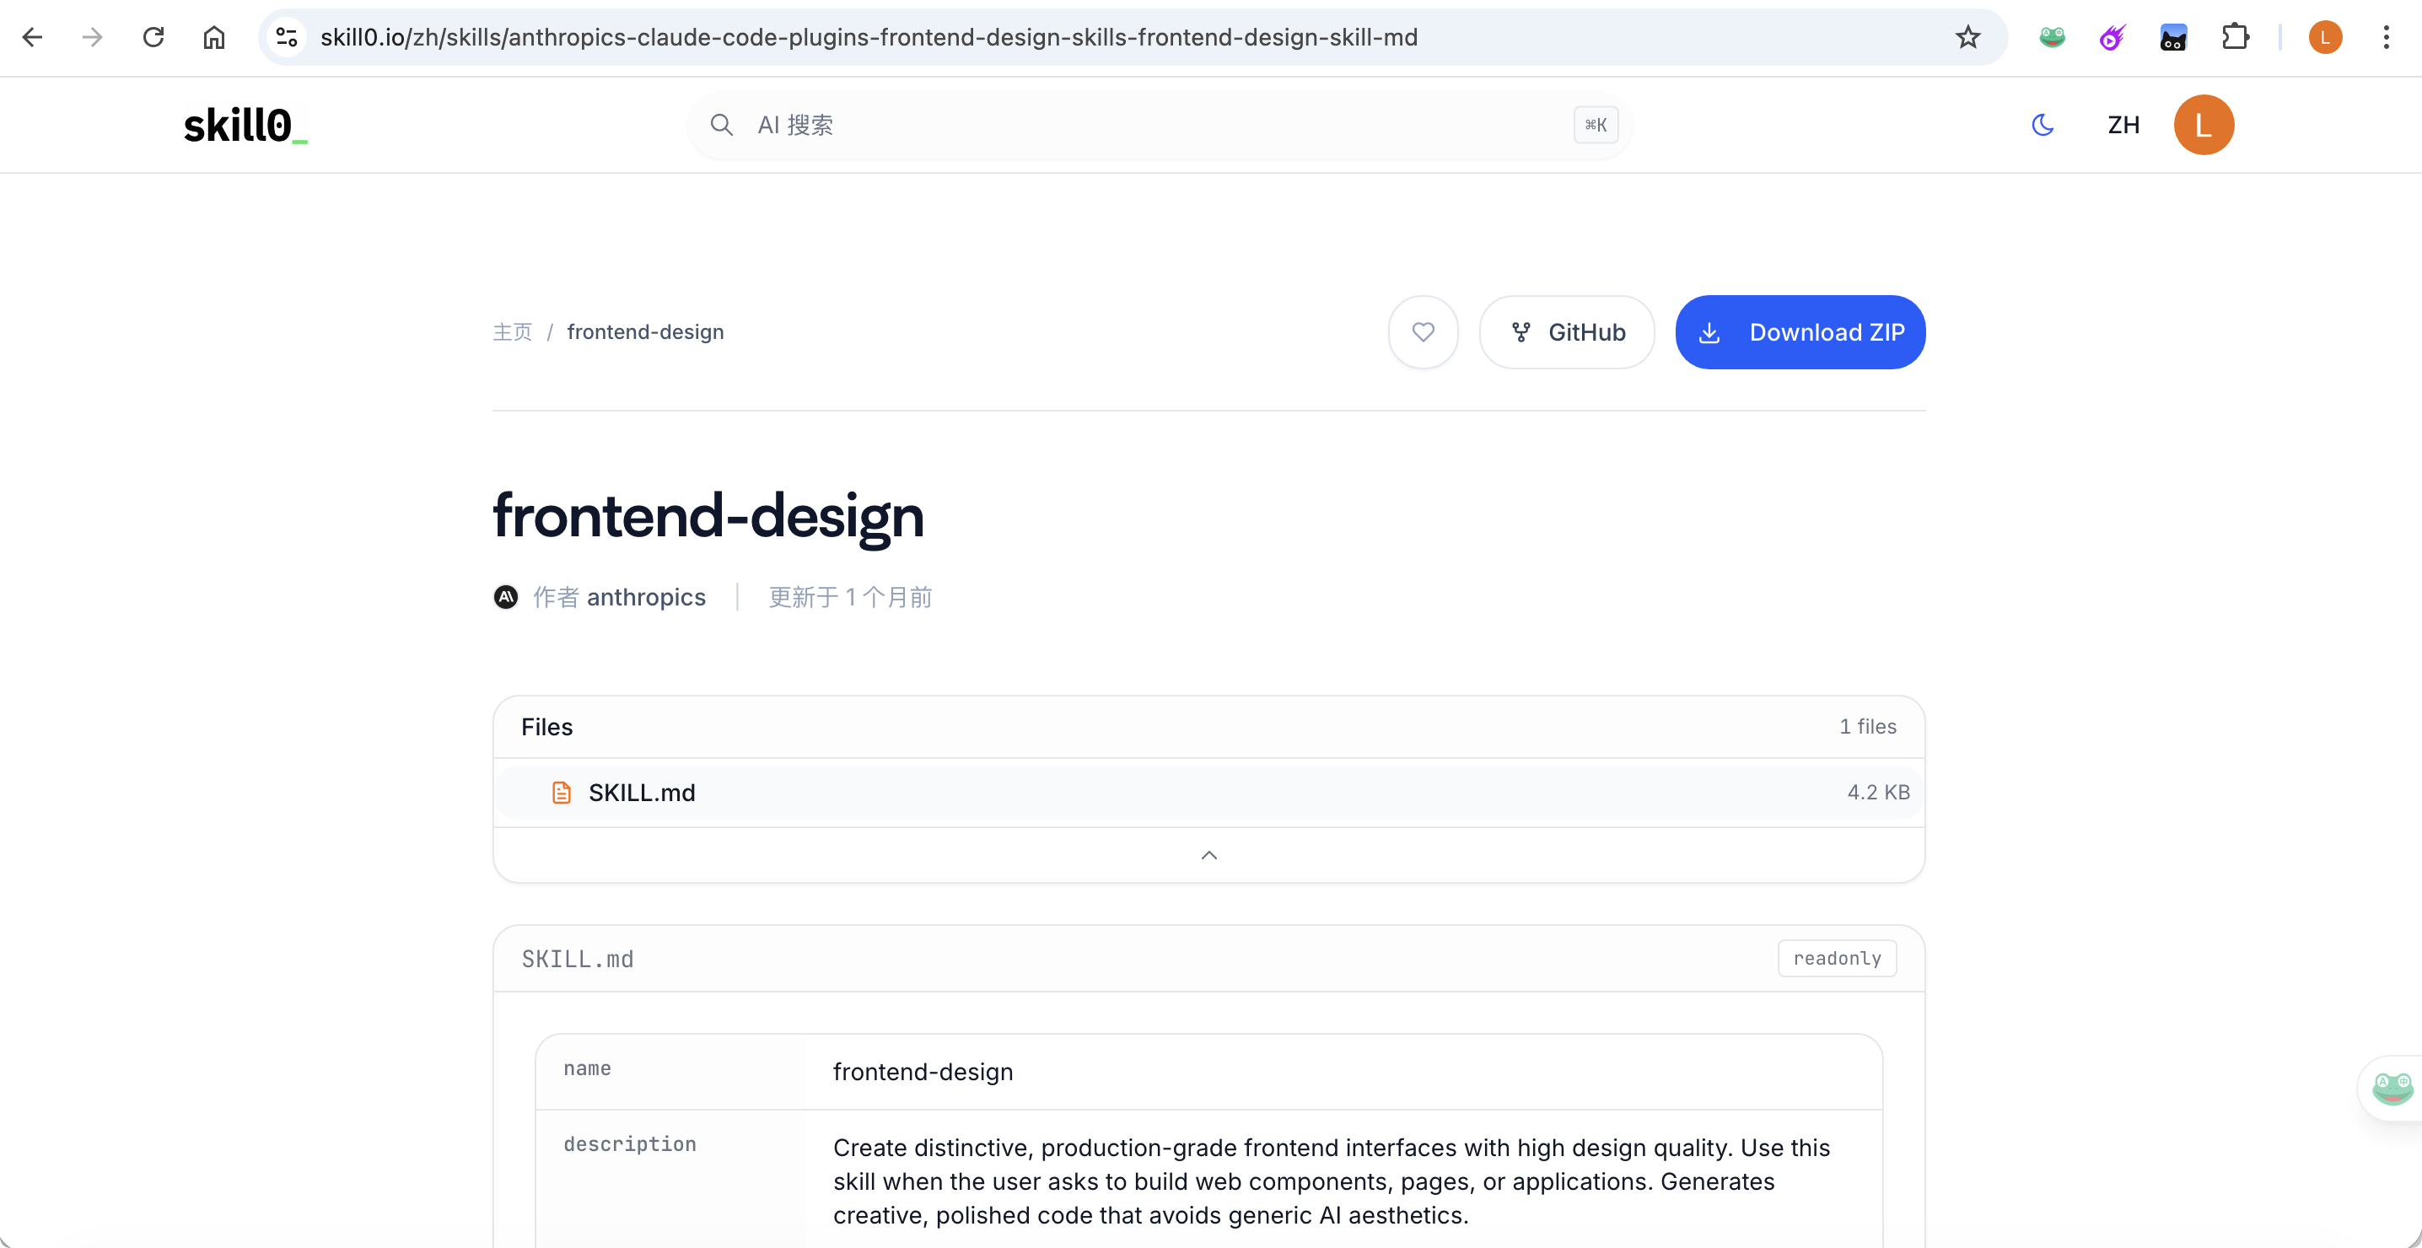This screenshot has width=2422, height=1248.
Task: Open the GitHub repository link
Action: (1566, 332)
